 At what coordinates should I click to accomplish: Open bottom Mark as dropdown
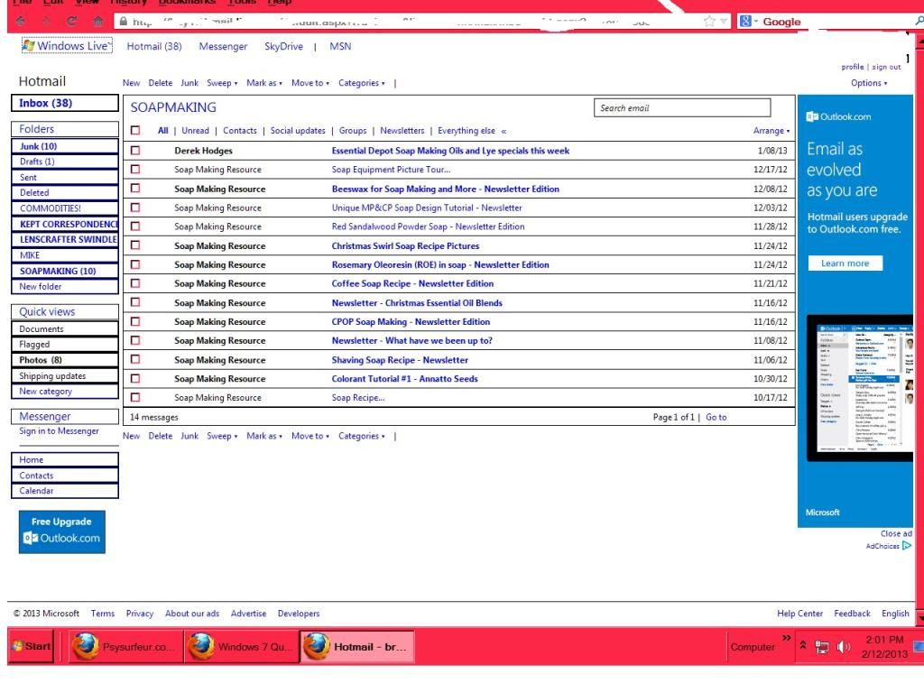[264, 436]
